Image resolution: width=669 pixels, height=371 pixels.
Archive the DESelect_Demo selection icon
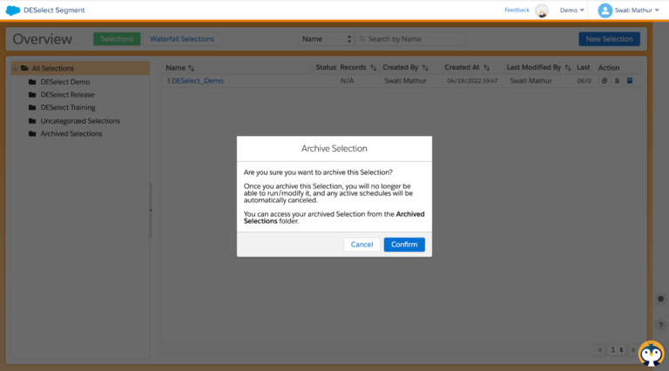point(630,81)
